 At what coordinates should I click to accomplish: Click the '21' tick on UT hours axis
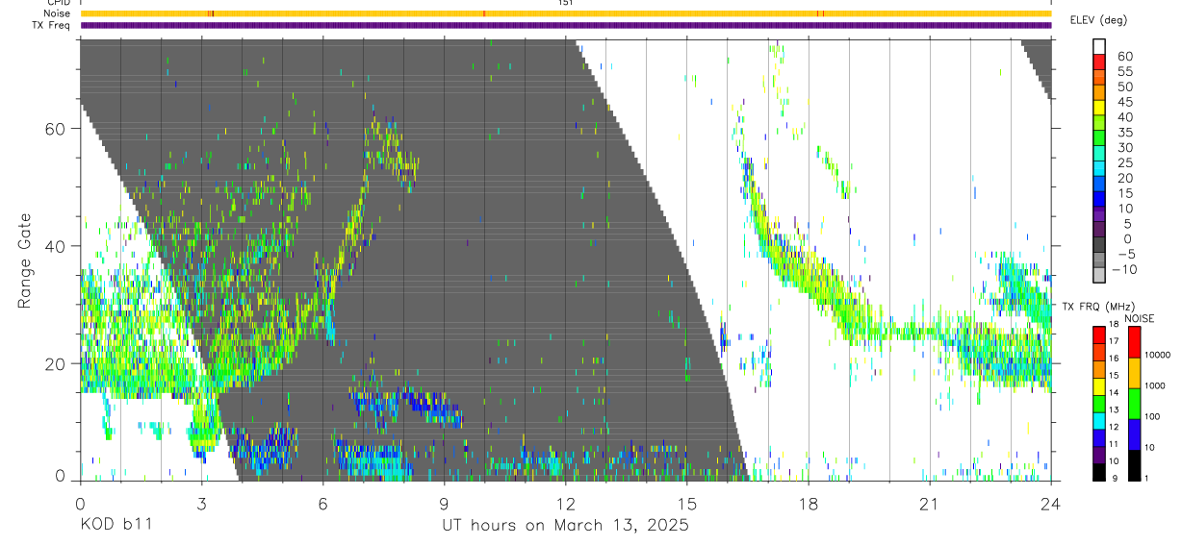tap(930, 503)
